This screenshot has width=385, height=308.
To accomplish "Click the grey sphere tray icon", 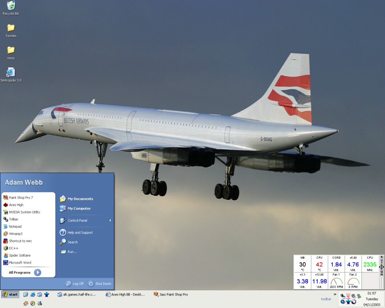I will tap(354, 302).
